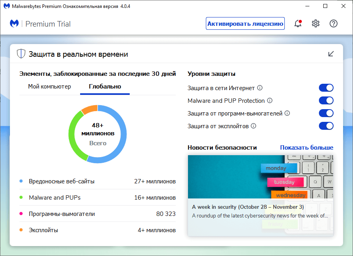Minimize the Malwarebytes window
Viewport: 353px width, 256px height.
click(307, 6)
